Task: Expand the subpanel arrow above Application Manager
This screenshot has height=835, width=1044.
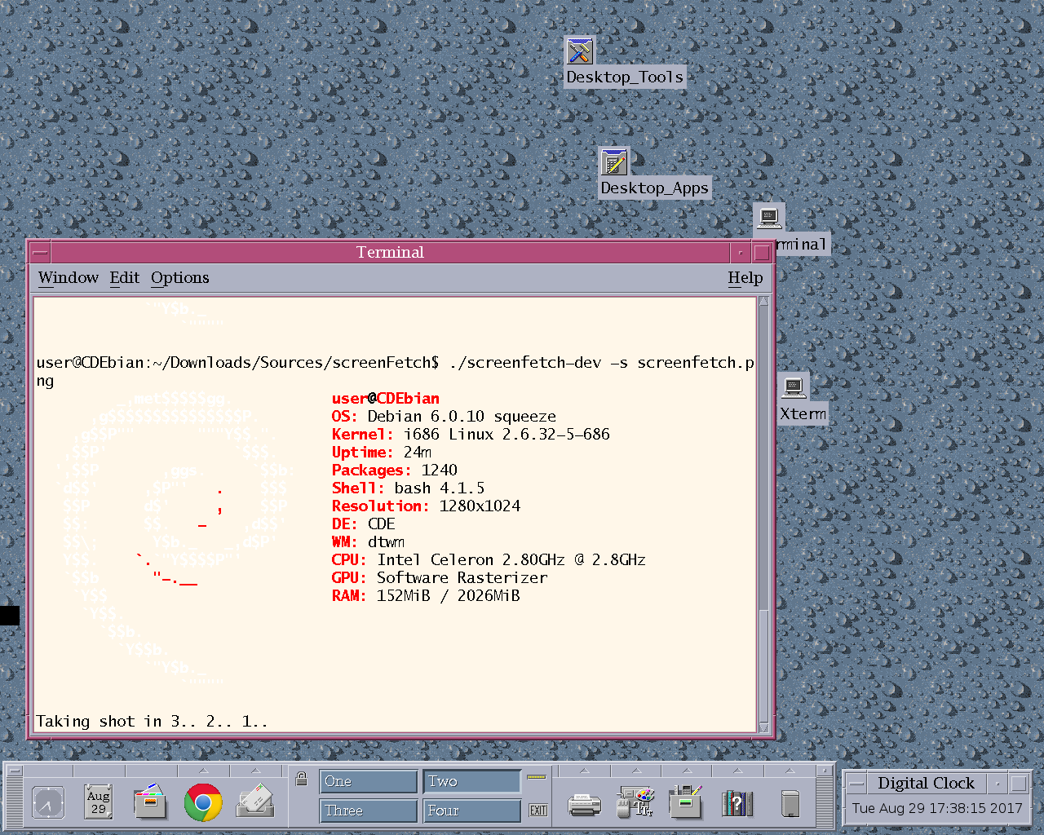Action: [686, 771]
